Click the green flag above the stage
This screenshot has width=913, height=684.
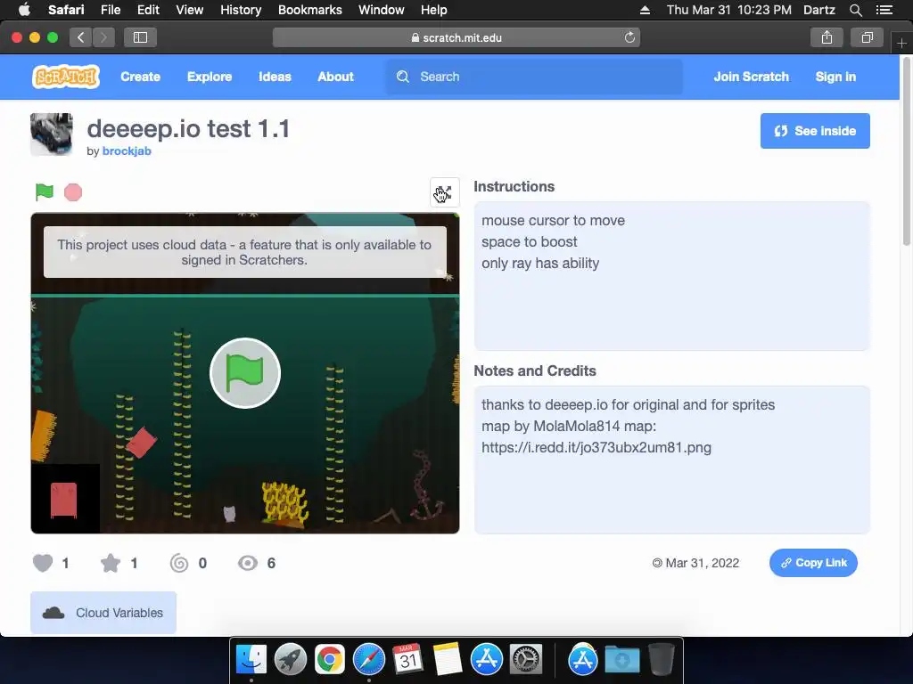pyautogui.click(x=45, y=192)
